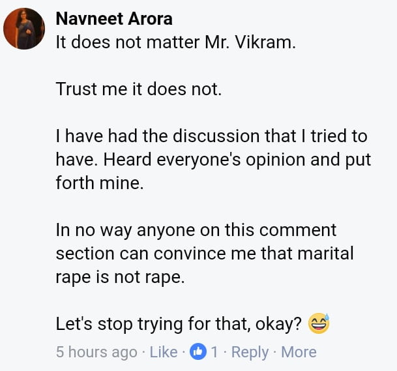397x371 pixels.
Task: Reply to Navneet Arora's comment
Action: [250, 352]
